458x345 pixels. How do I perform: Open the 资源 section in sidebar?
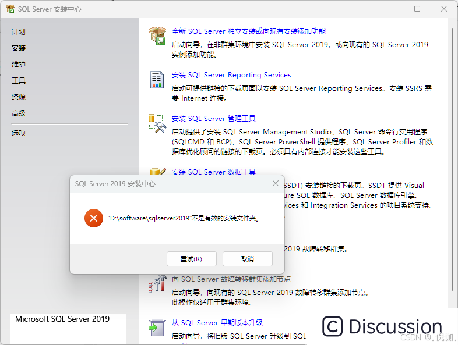pyautogui.click(x=19, y=97)
